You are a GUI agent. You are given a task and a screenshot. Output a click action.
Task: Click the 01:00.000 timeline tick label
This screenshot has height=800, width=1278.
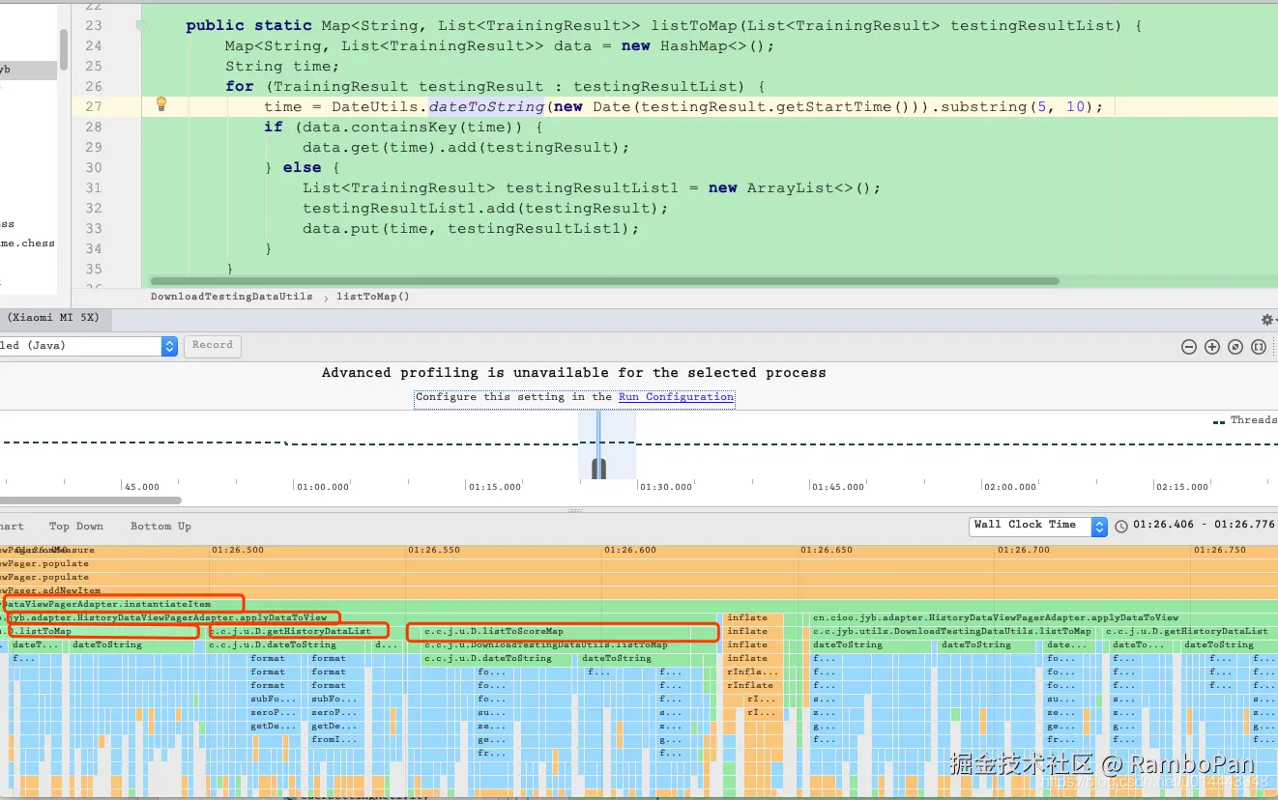point(322,487)
